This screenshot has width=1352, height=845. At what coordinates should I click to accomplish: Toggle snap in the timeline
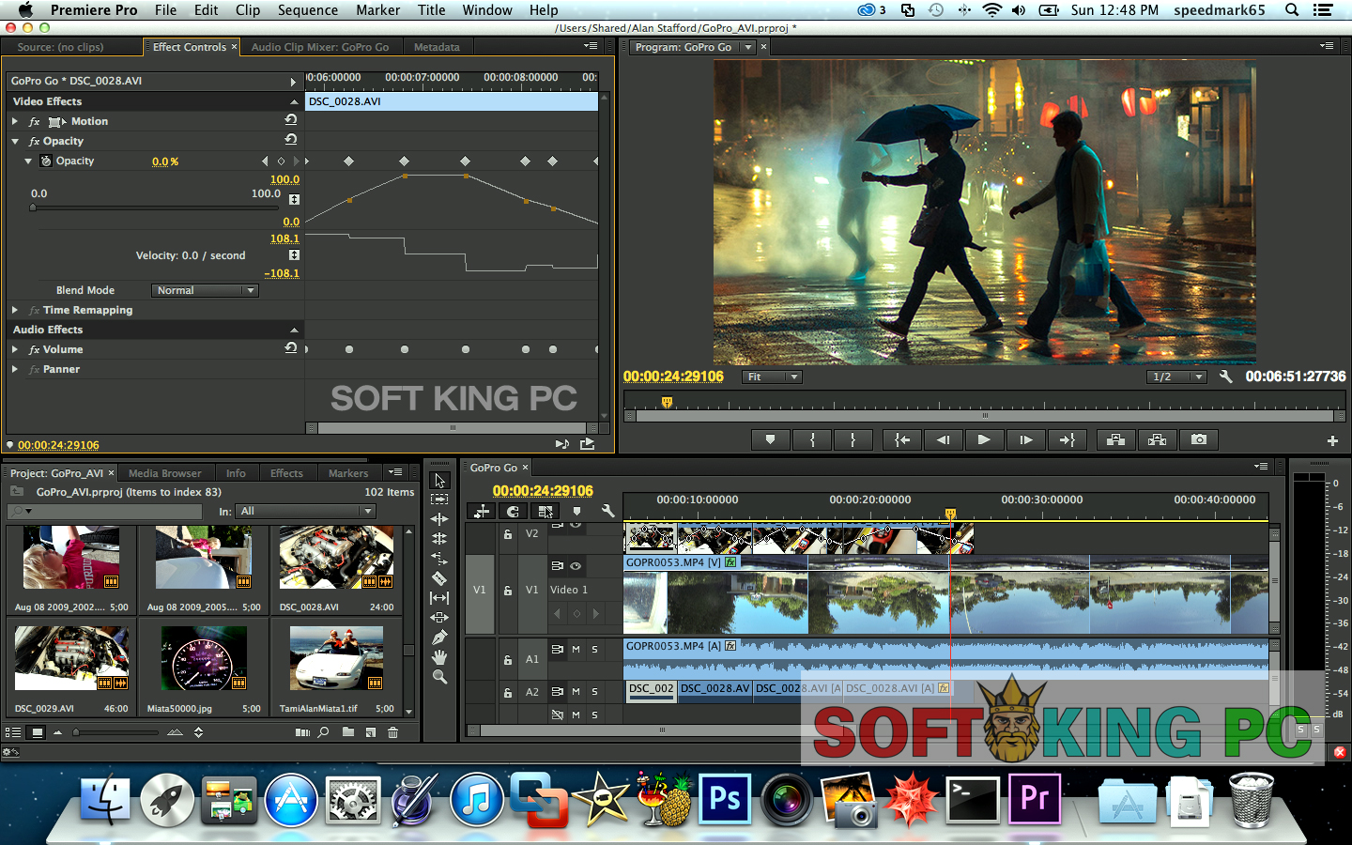click(x=513, y=511)
